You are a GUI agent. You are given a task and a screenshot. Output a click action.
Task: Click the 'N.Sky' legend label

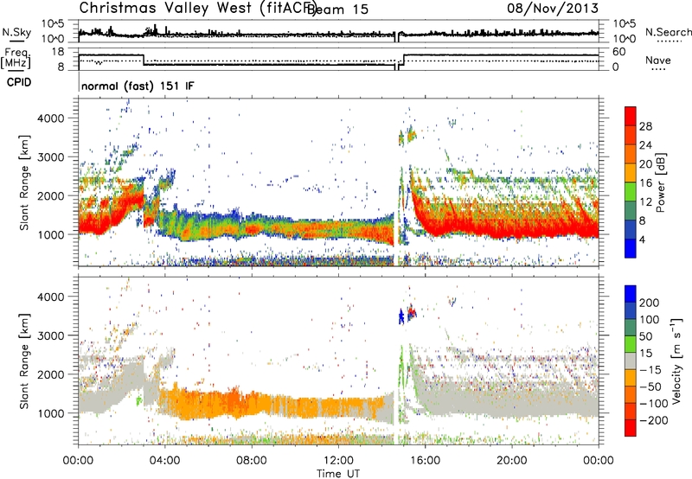tap(16, 32)
